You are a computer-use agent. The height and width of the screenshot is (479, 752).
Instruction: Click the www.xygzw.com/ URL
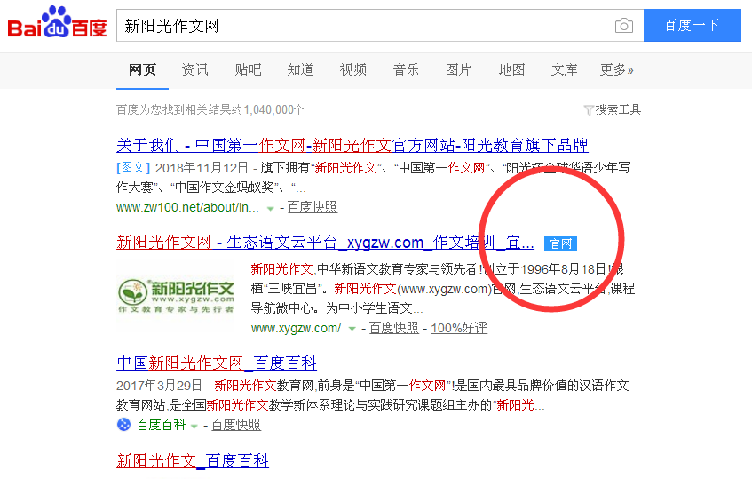[296, 328]
